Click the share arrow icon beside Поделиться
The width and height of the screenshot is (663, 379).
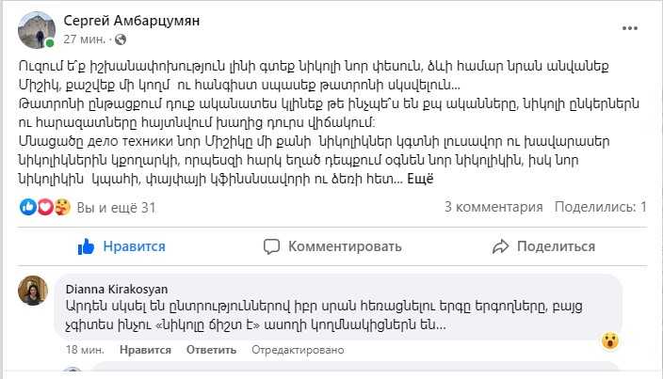[x=501, y=246]
